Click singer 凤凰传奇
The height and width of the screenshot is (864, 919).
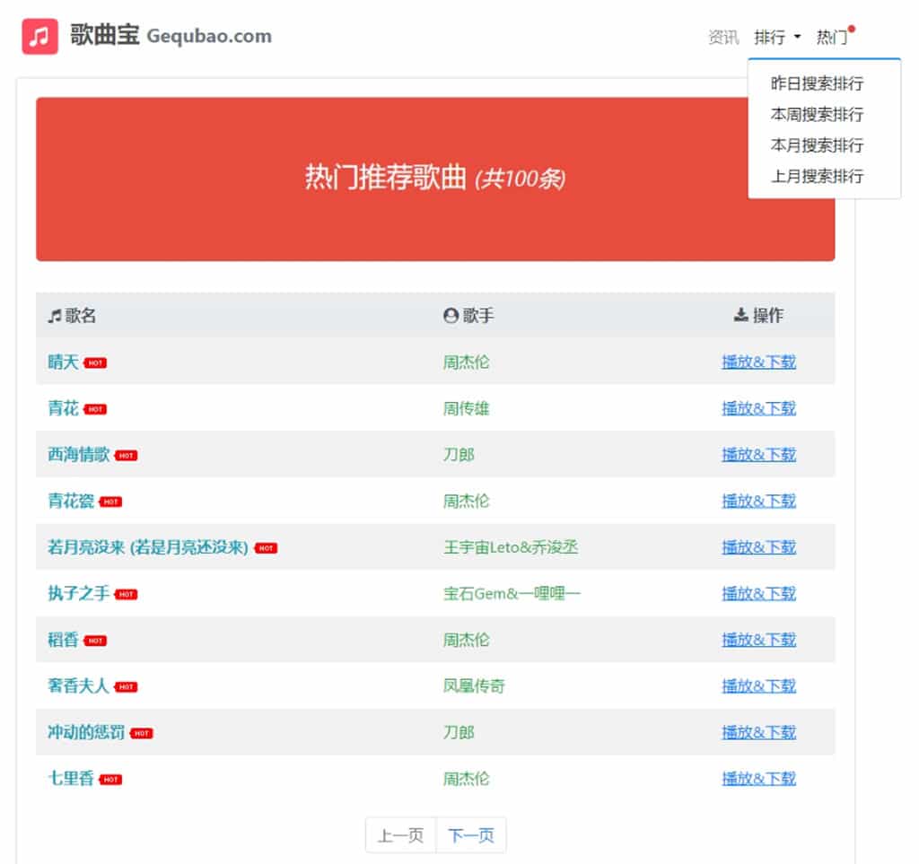click(474, 686)
